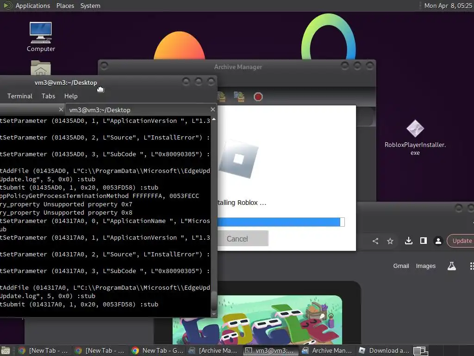474x356 pixels.
Task: Open the Search Labs flask icon
Action: click(x=452, y=266)
